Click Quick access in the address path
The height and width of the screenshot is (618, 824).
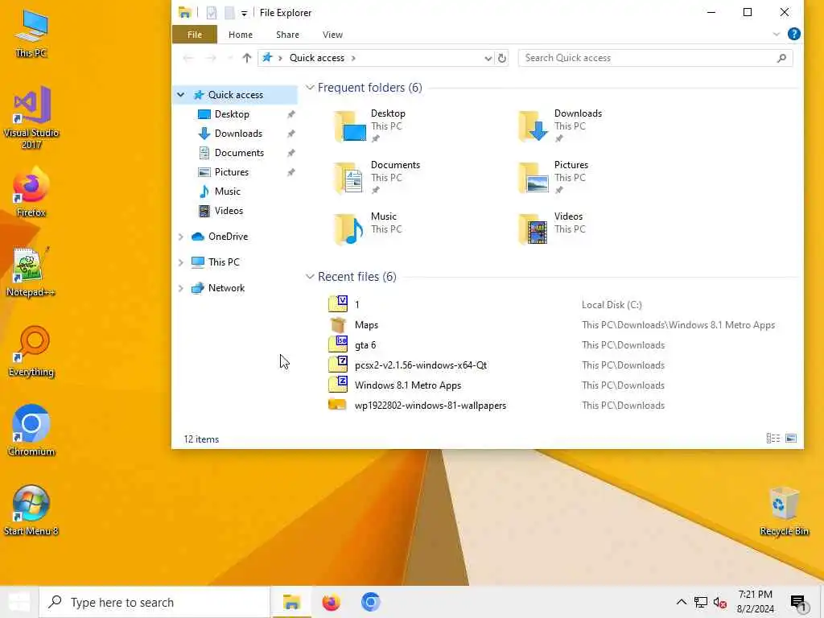click(x=317, y=58)
